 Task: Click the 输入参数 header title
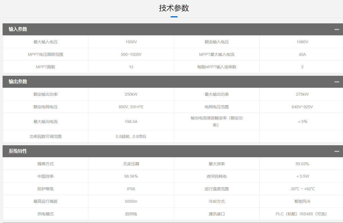[18, 29]
